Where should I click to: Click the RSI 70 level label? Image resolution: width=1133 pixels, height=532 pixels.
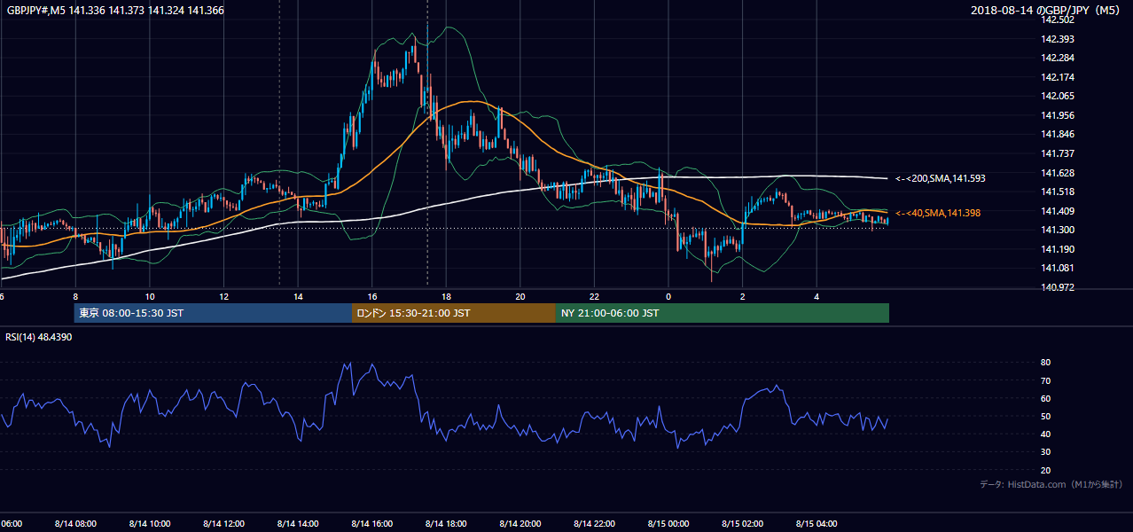click(x=1045, y=380)
